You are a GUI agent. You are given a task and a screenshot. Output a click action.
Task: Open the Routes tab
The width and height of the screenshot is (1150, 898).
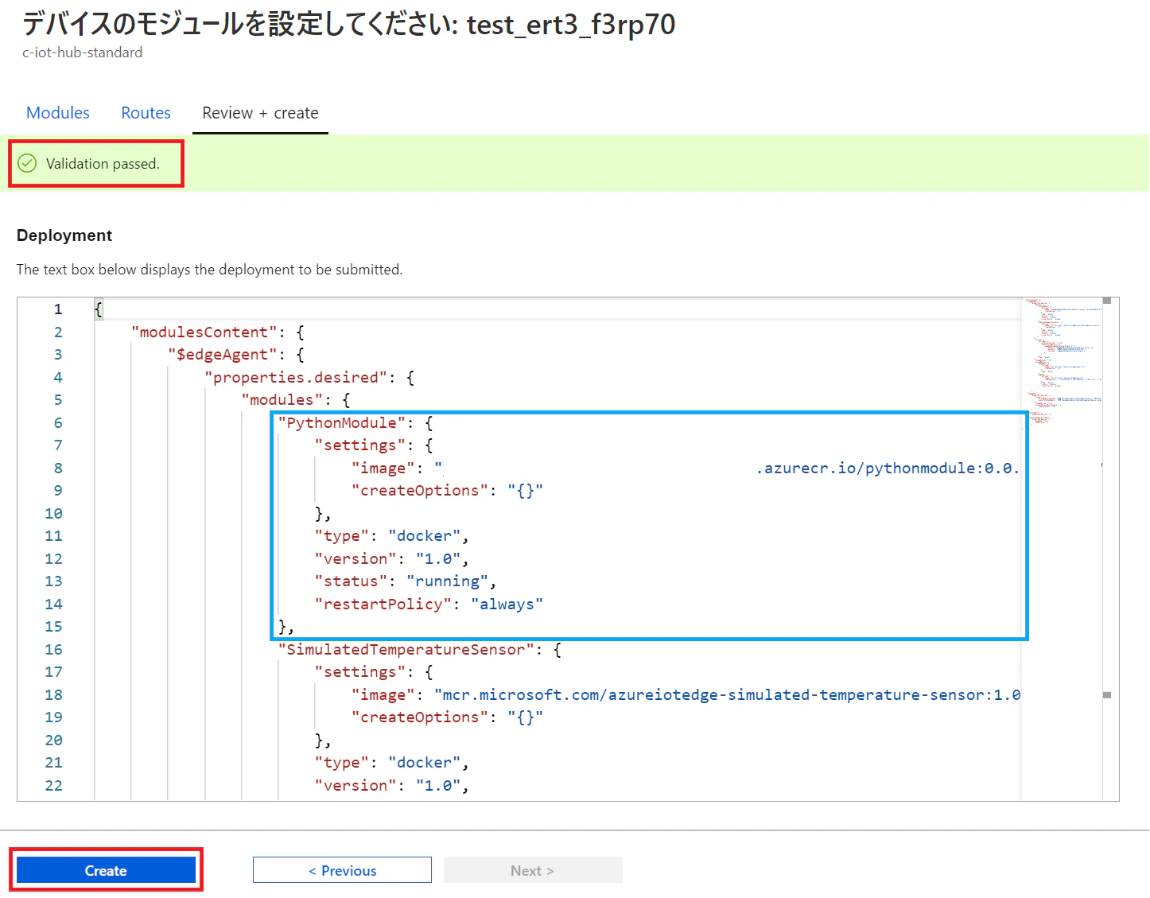[146, 113]
